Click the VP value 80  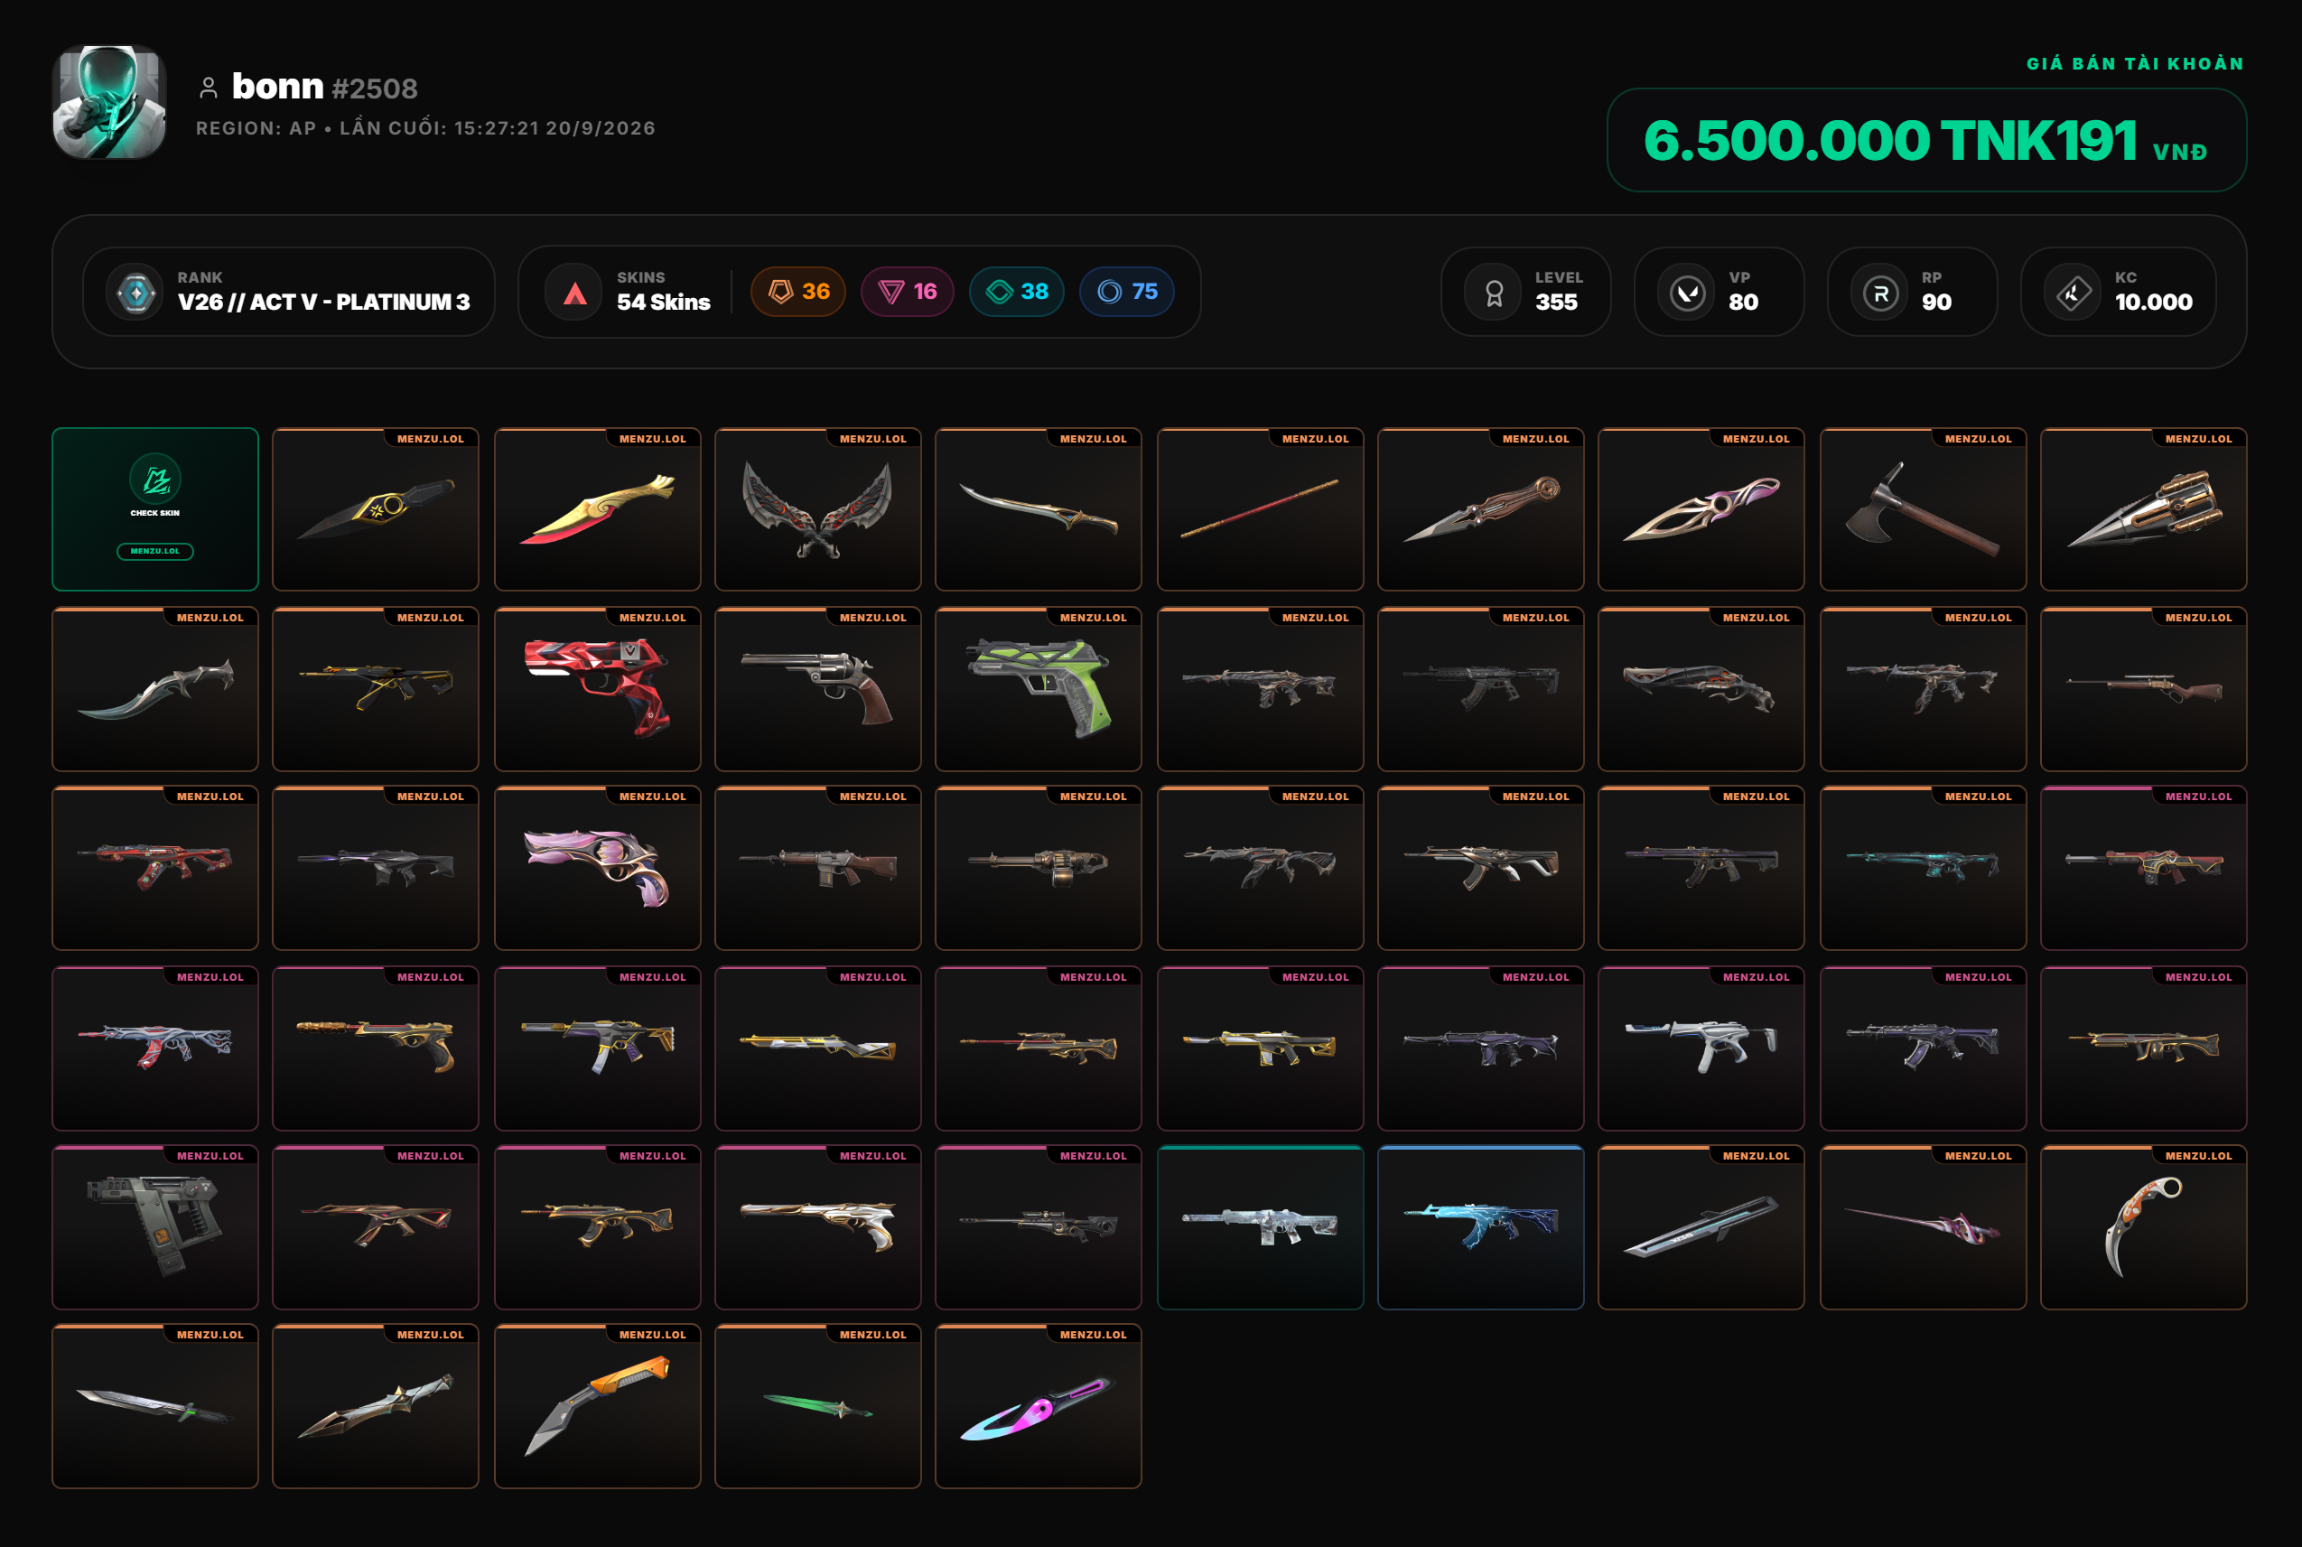[1743, 302]
